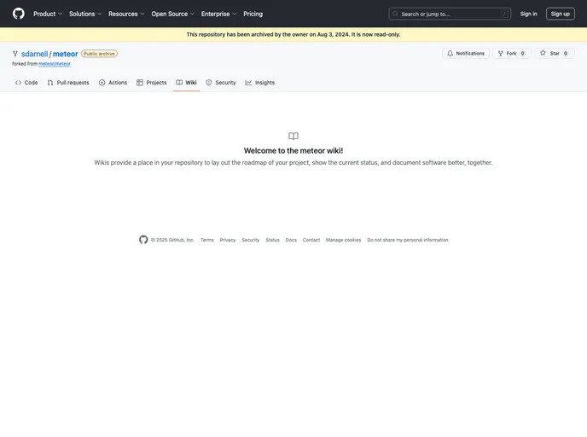Click the Actions play circle icon
The width and height of the screenshot is (587, 437).
pyautogui.click(x=102, y=83)
